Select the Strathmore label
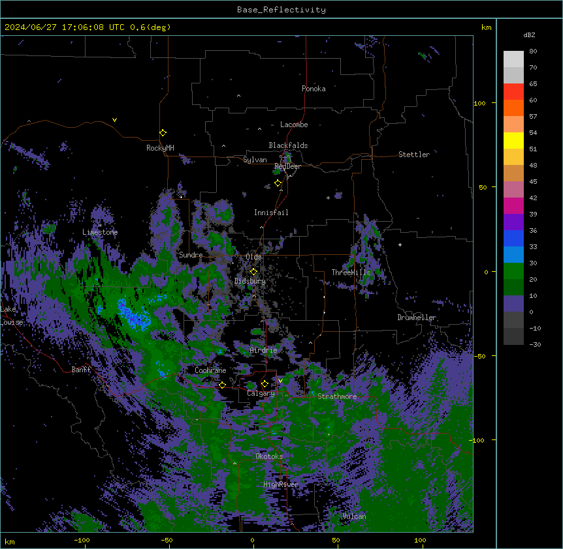The image size is (563, 549). pyautogui.click(x=337, y=396)
